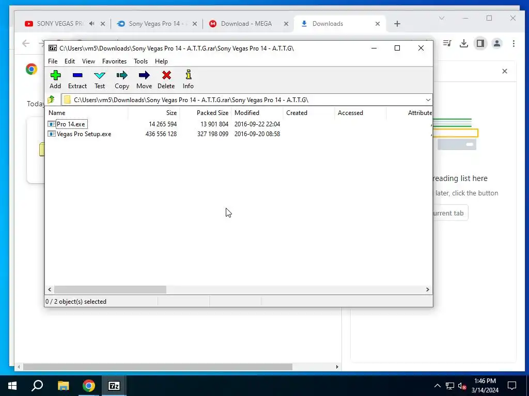The width and height of the screenshot is (529, 396).
Task: Go up one folder level icon
Action: coord(51,100)
